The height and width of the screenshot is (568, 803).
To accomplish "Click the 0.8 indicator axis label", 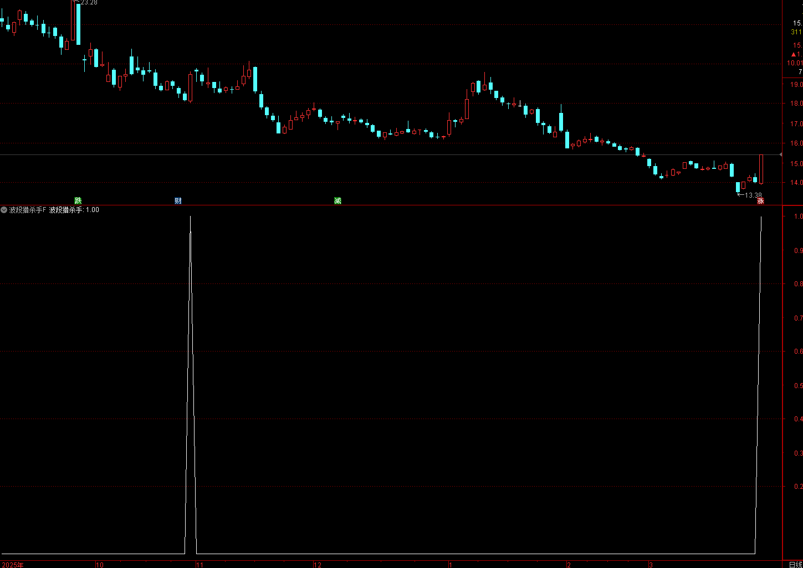I will point(799,284).
